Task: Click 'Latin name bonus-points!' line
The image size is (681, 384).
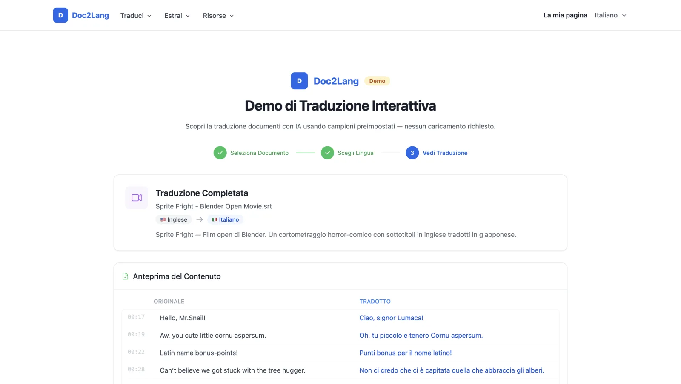Action: [199, 353]
